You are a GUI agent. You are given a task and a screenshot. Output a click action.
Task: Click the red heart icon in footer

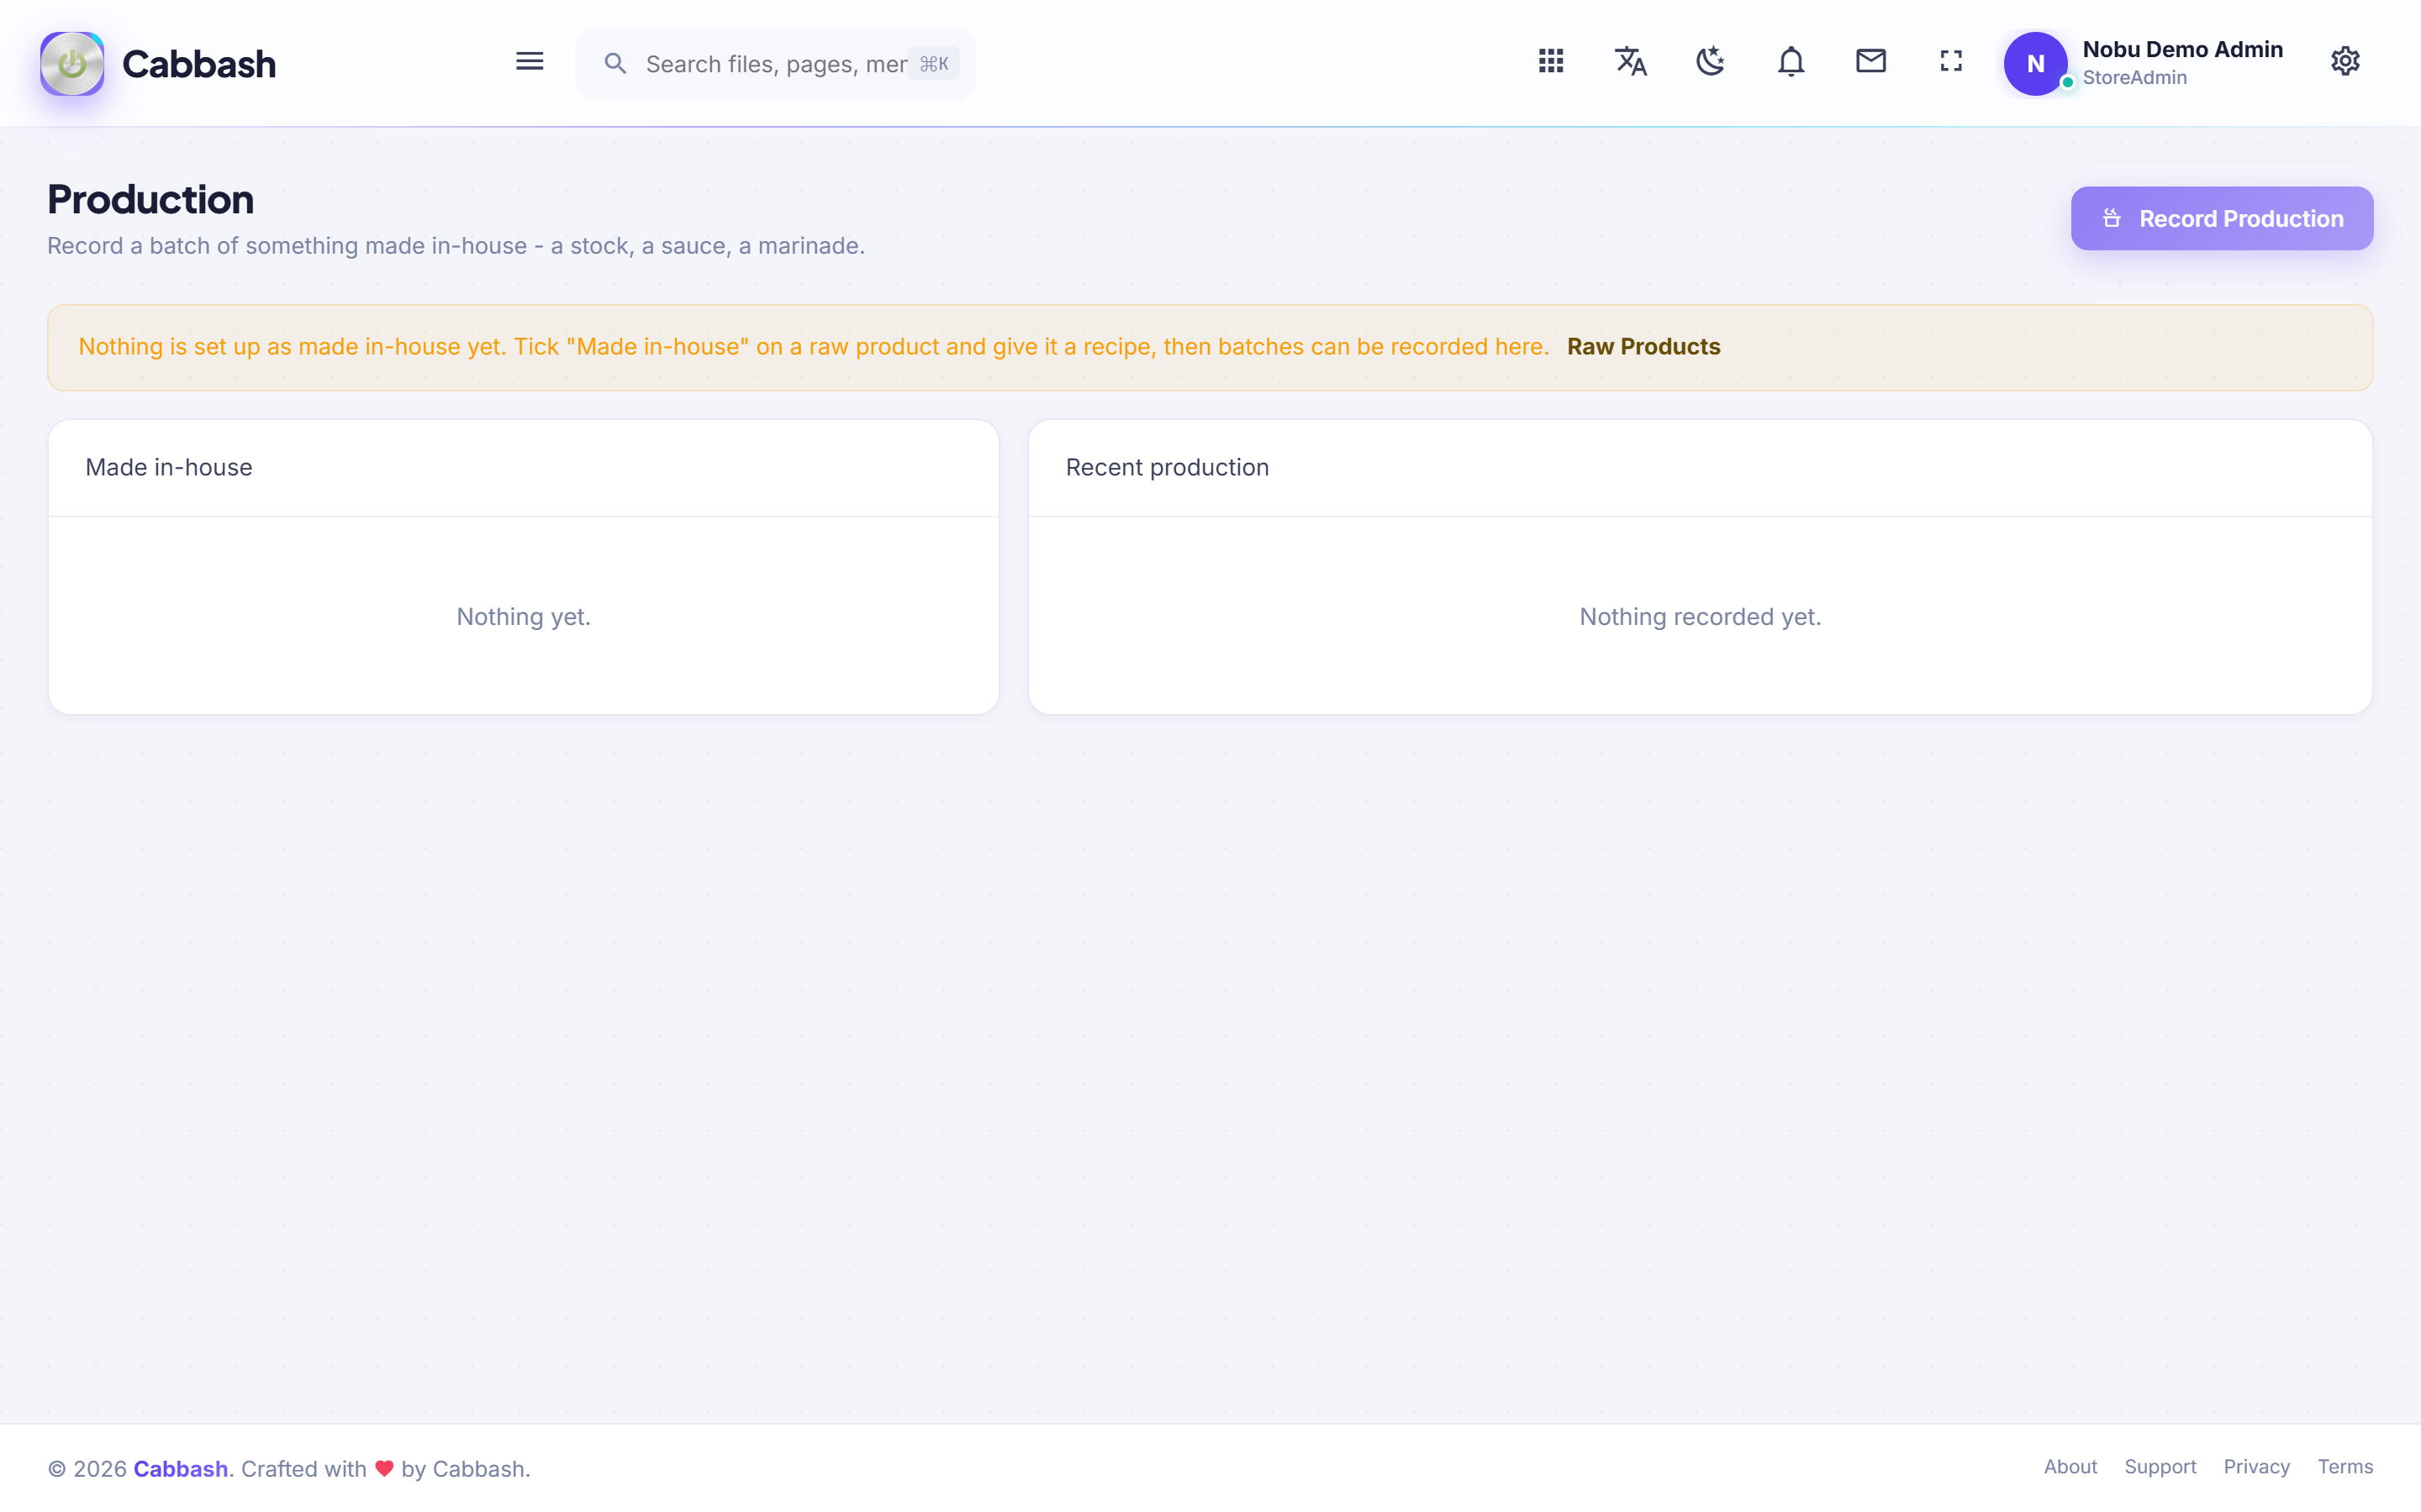(384, 1469)
